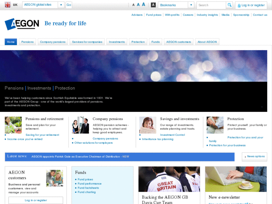Select the Funds tab

(155, 42)
